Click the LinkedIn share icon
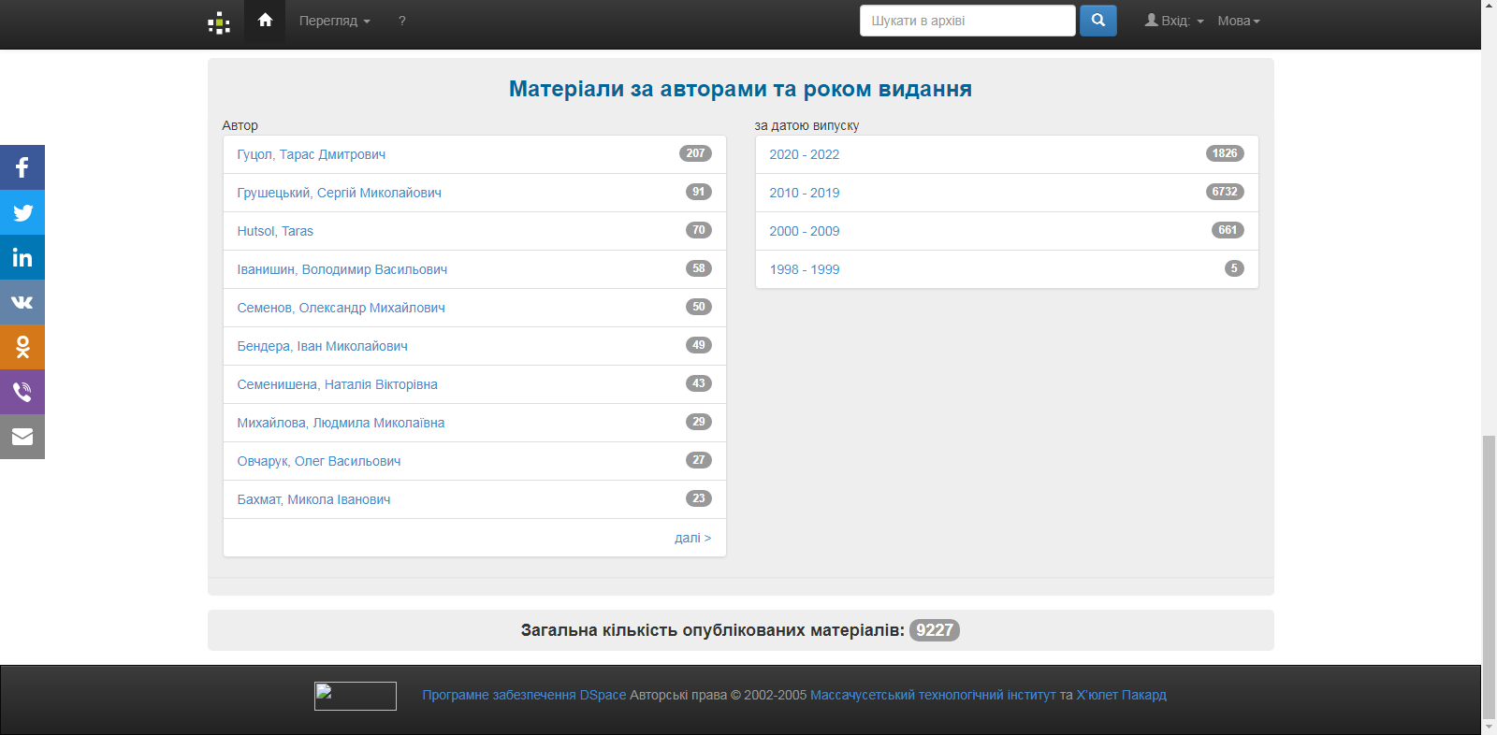This screenshot has width=1497, height=735. (x=22, y=257)
